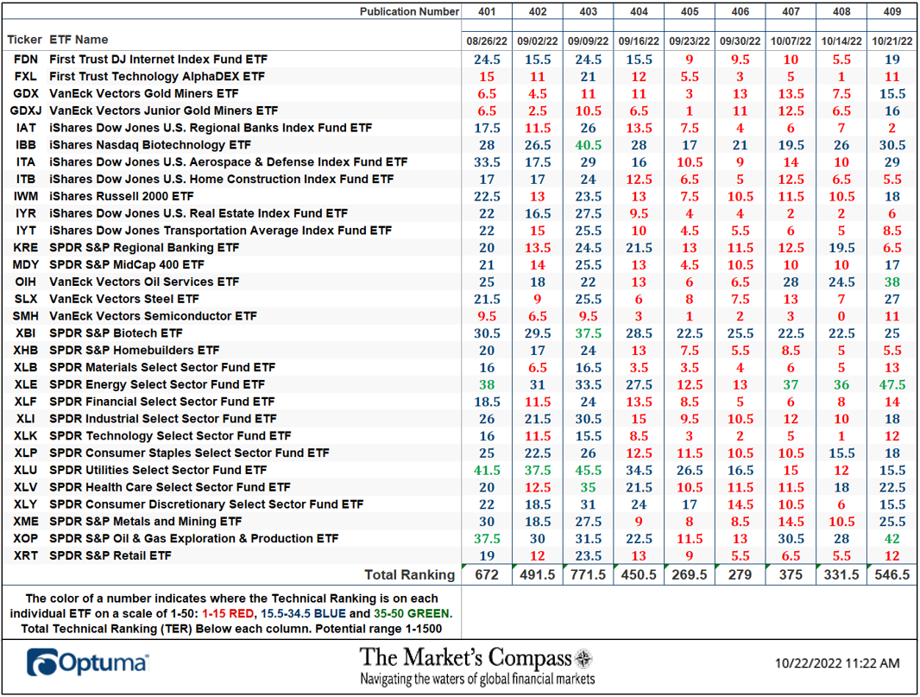Click OIH's green 38 value under 10/21/22
The width and height of the screenshot is (920, 697).
point(892,282)
